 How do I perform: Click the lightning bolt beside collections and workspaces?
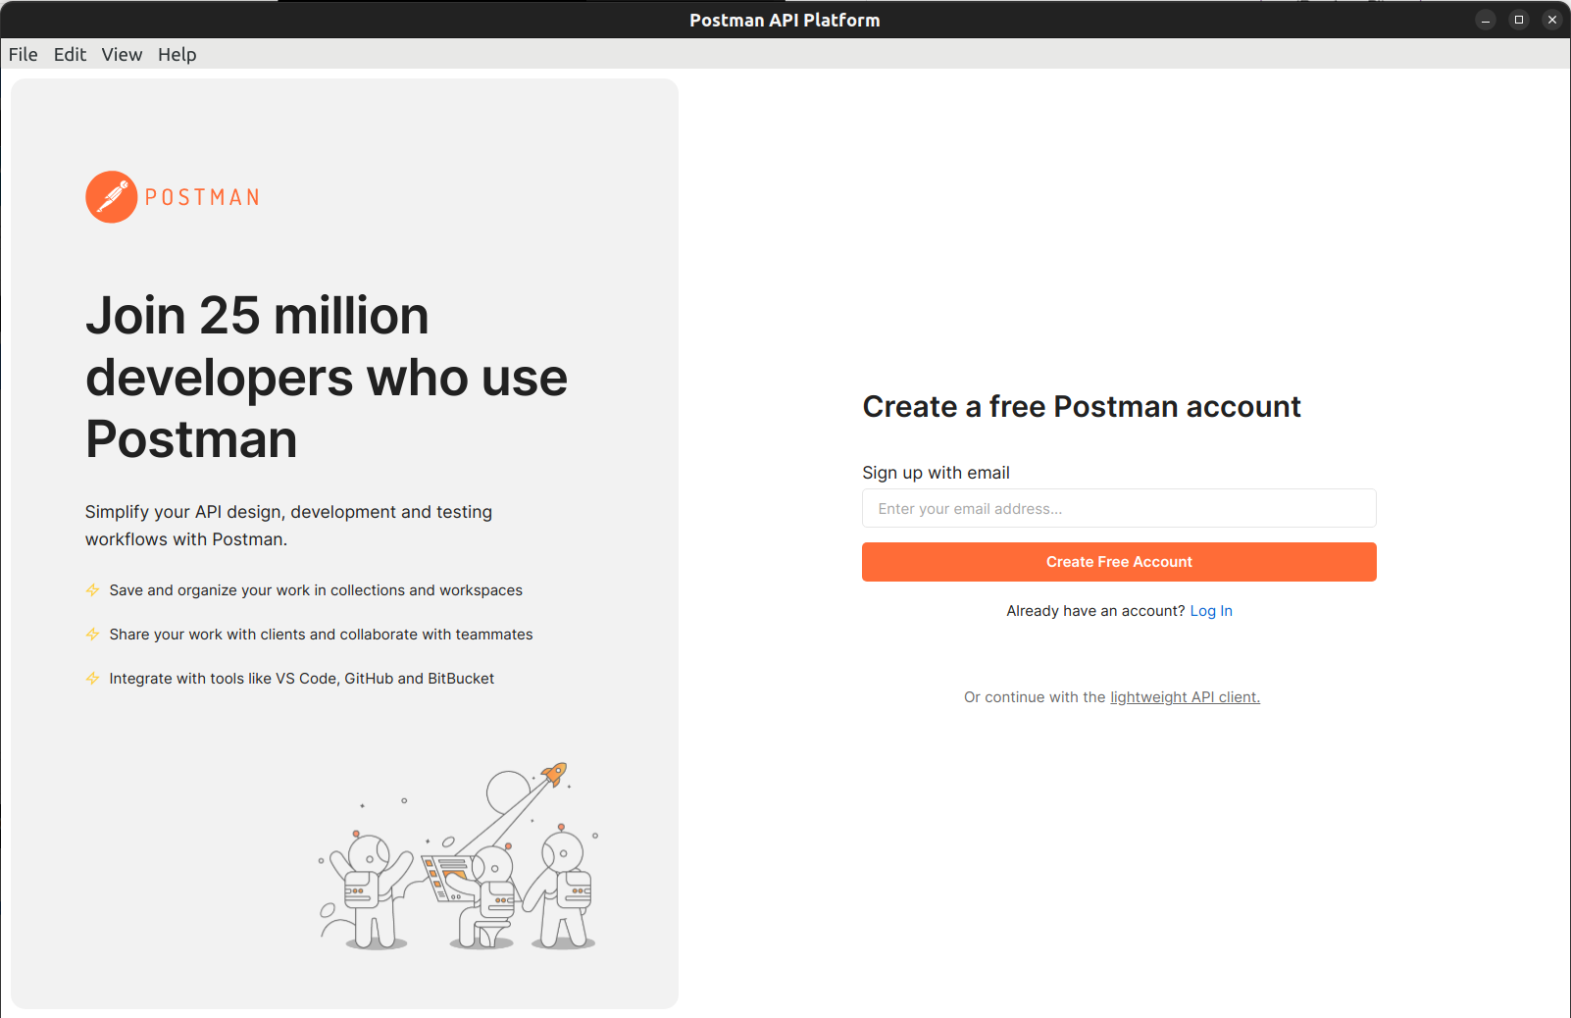(x=92, y=590)
